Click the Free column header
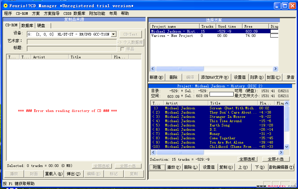This screenshot has width=298, height=189. pyautogui.click(x=255, y=26)
